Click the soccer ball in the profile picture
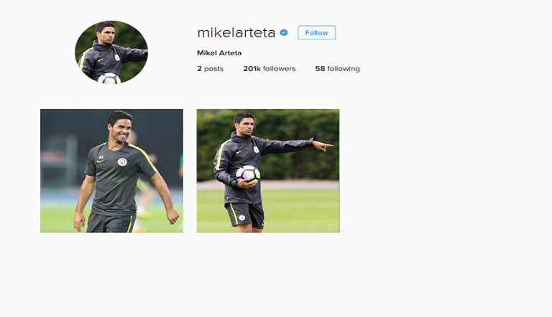This screenshot has width=552, height=317. click(x=109, y=79)
